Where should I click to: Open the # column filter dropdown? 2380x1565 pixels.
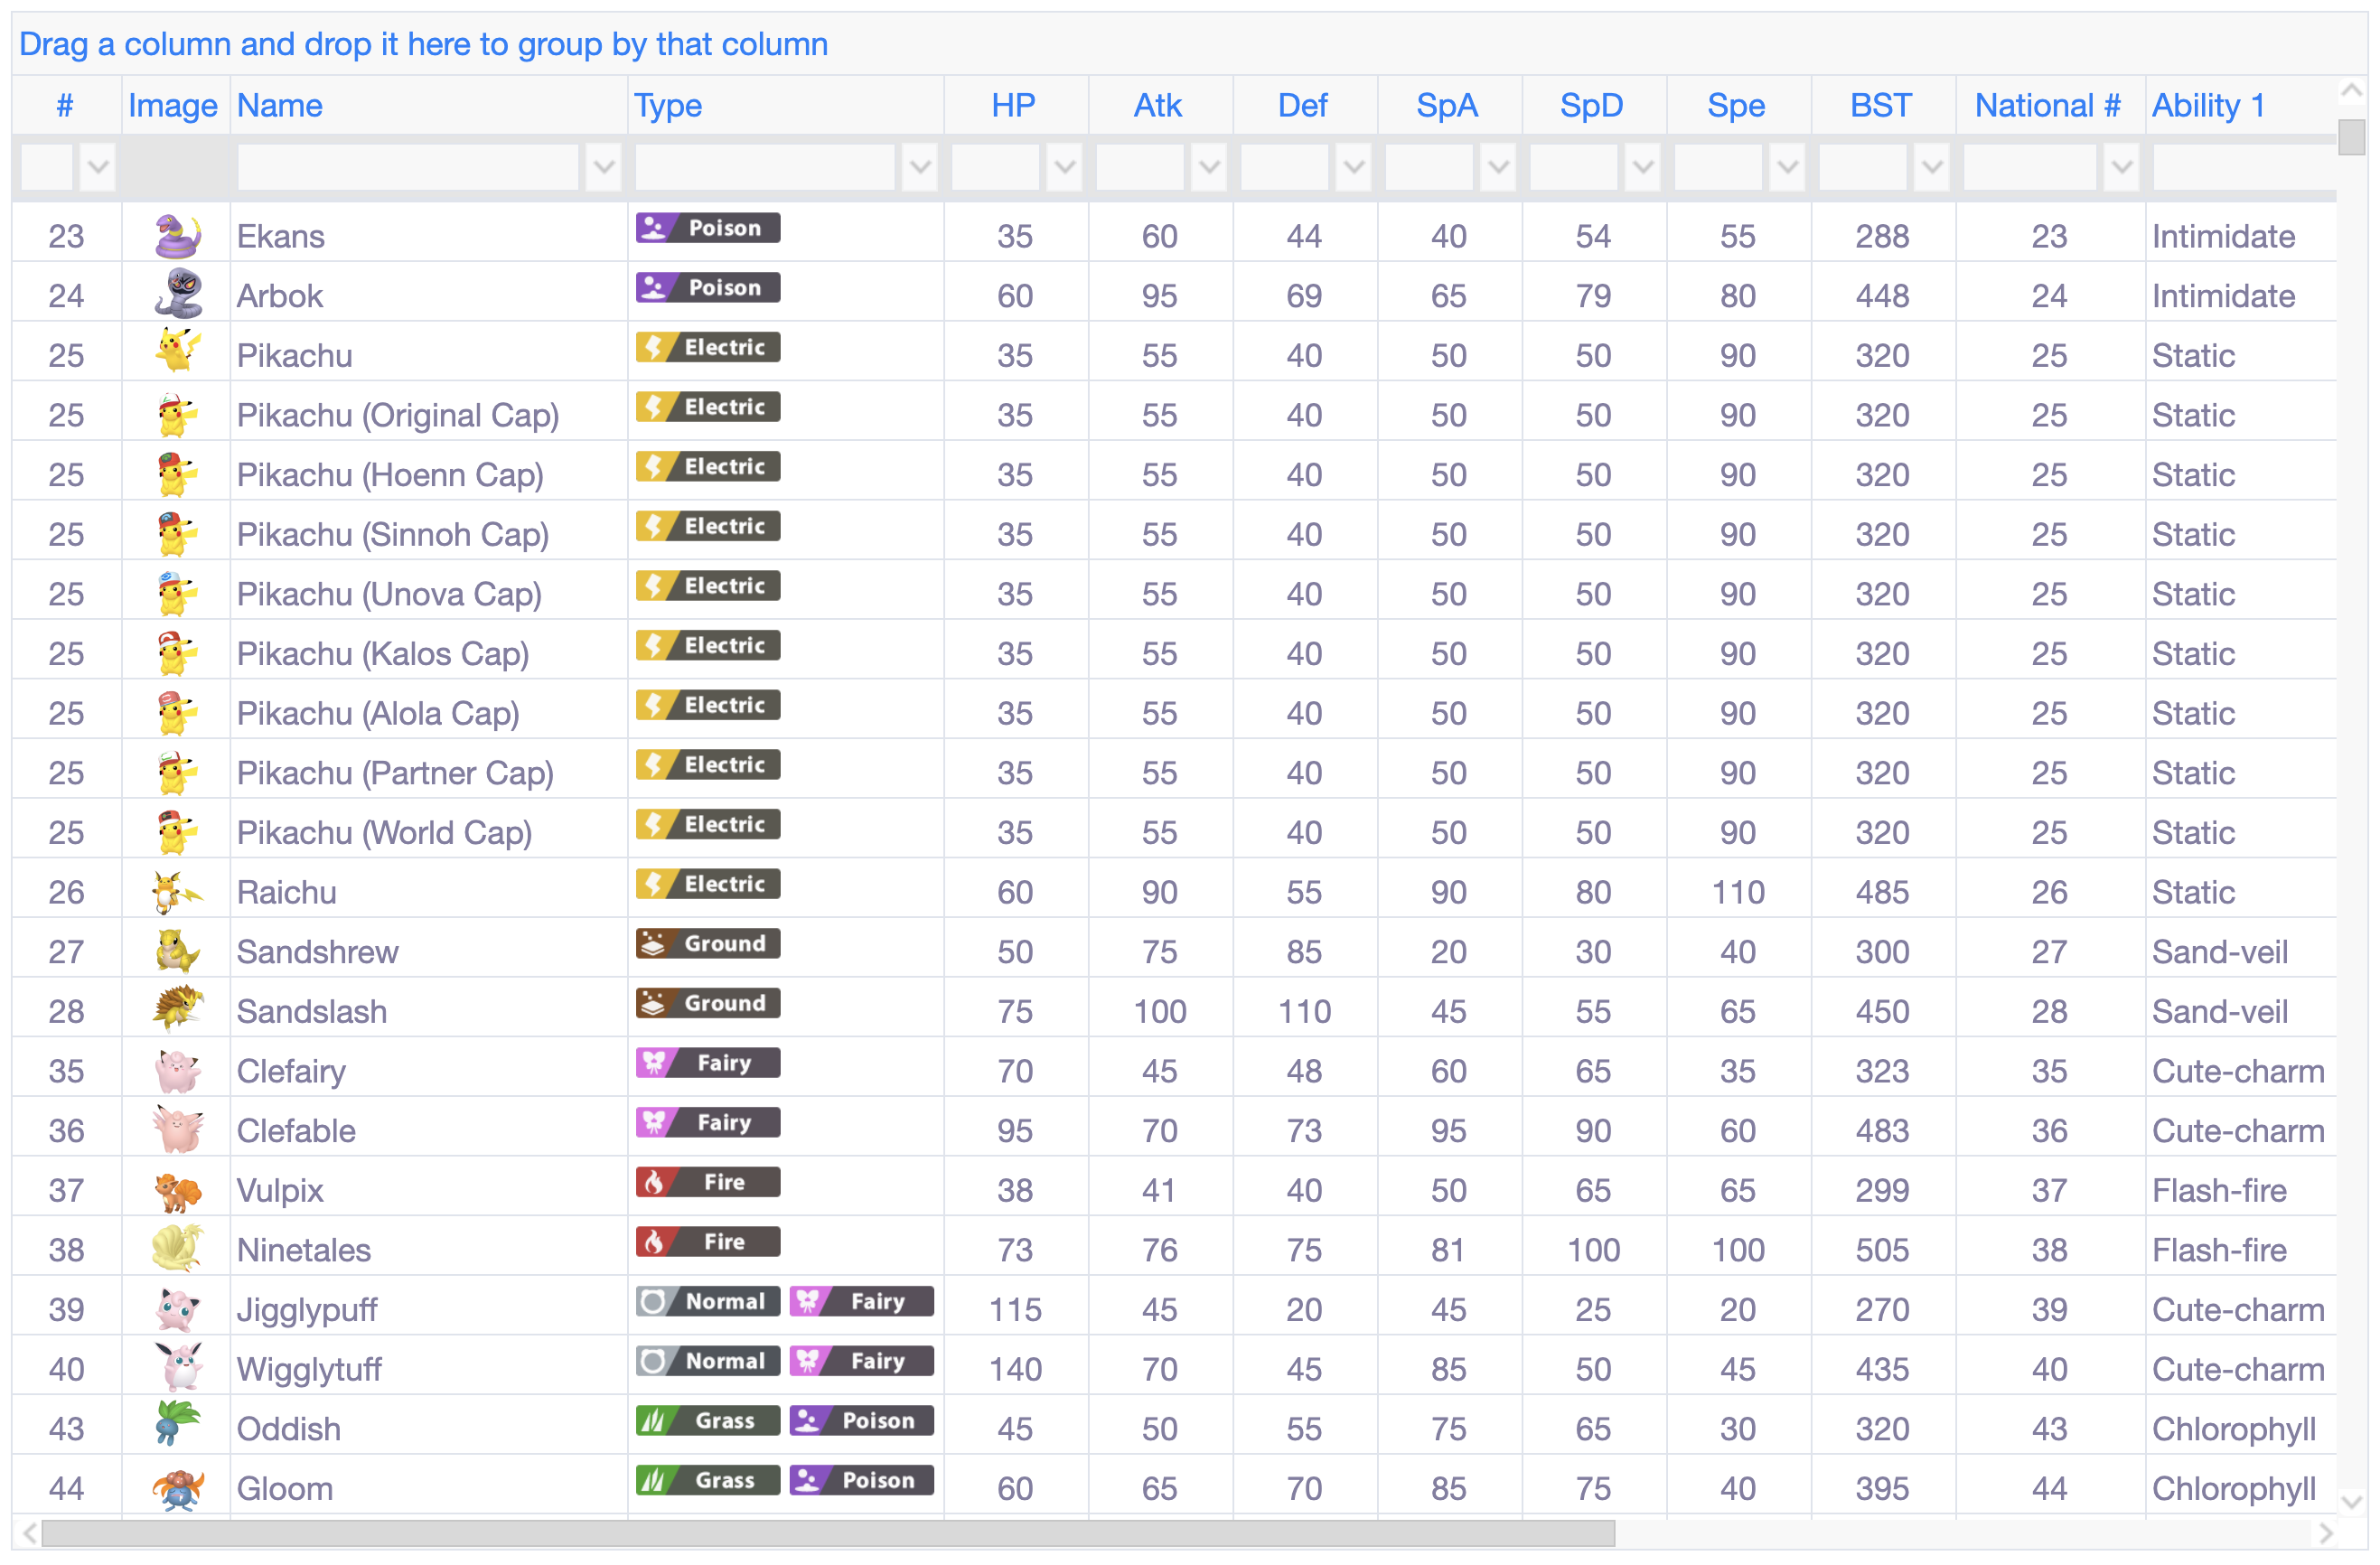click(x=97, y=167)
